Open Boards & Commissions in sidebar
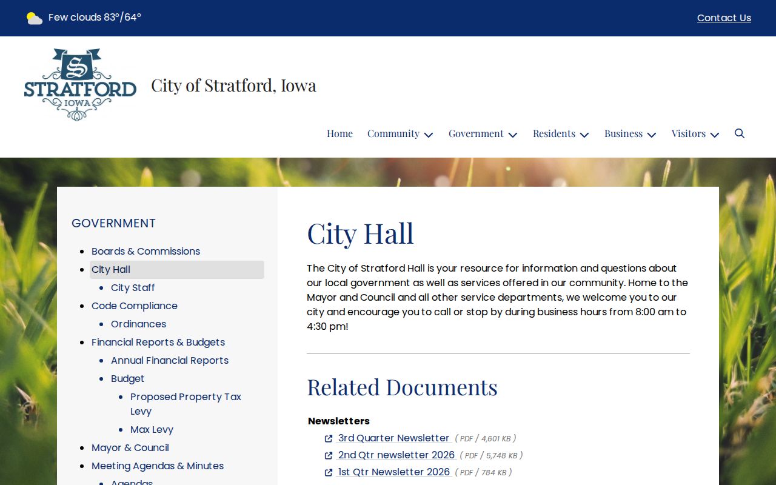 point(145,251)
